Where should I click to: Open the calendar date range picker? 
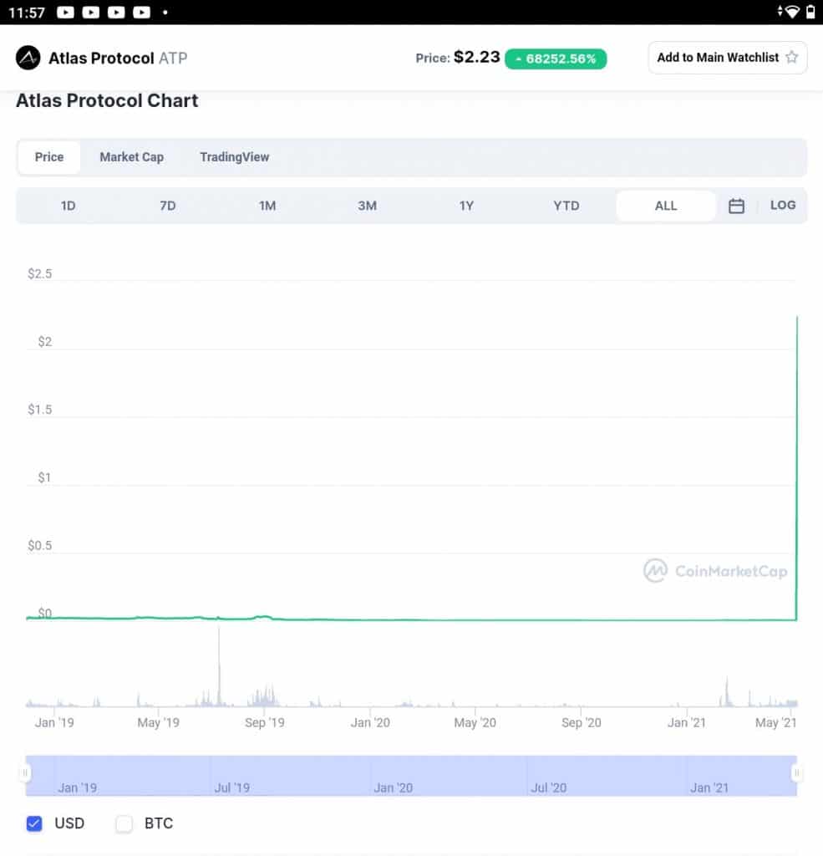[736, 206]
